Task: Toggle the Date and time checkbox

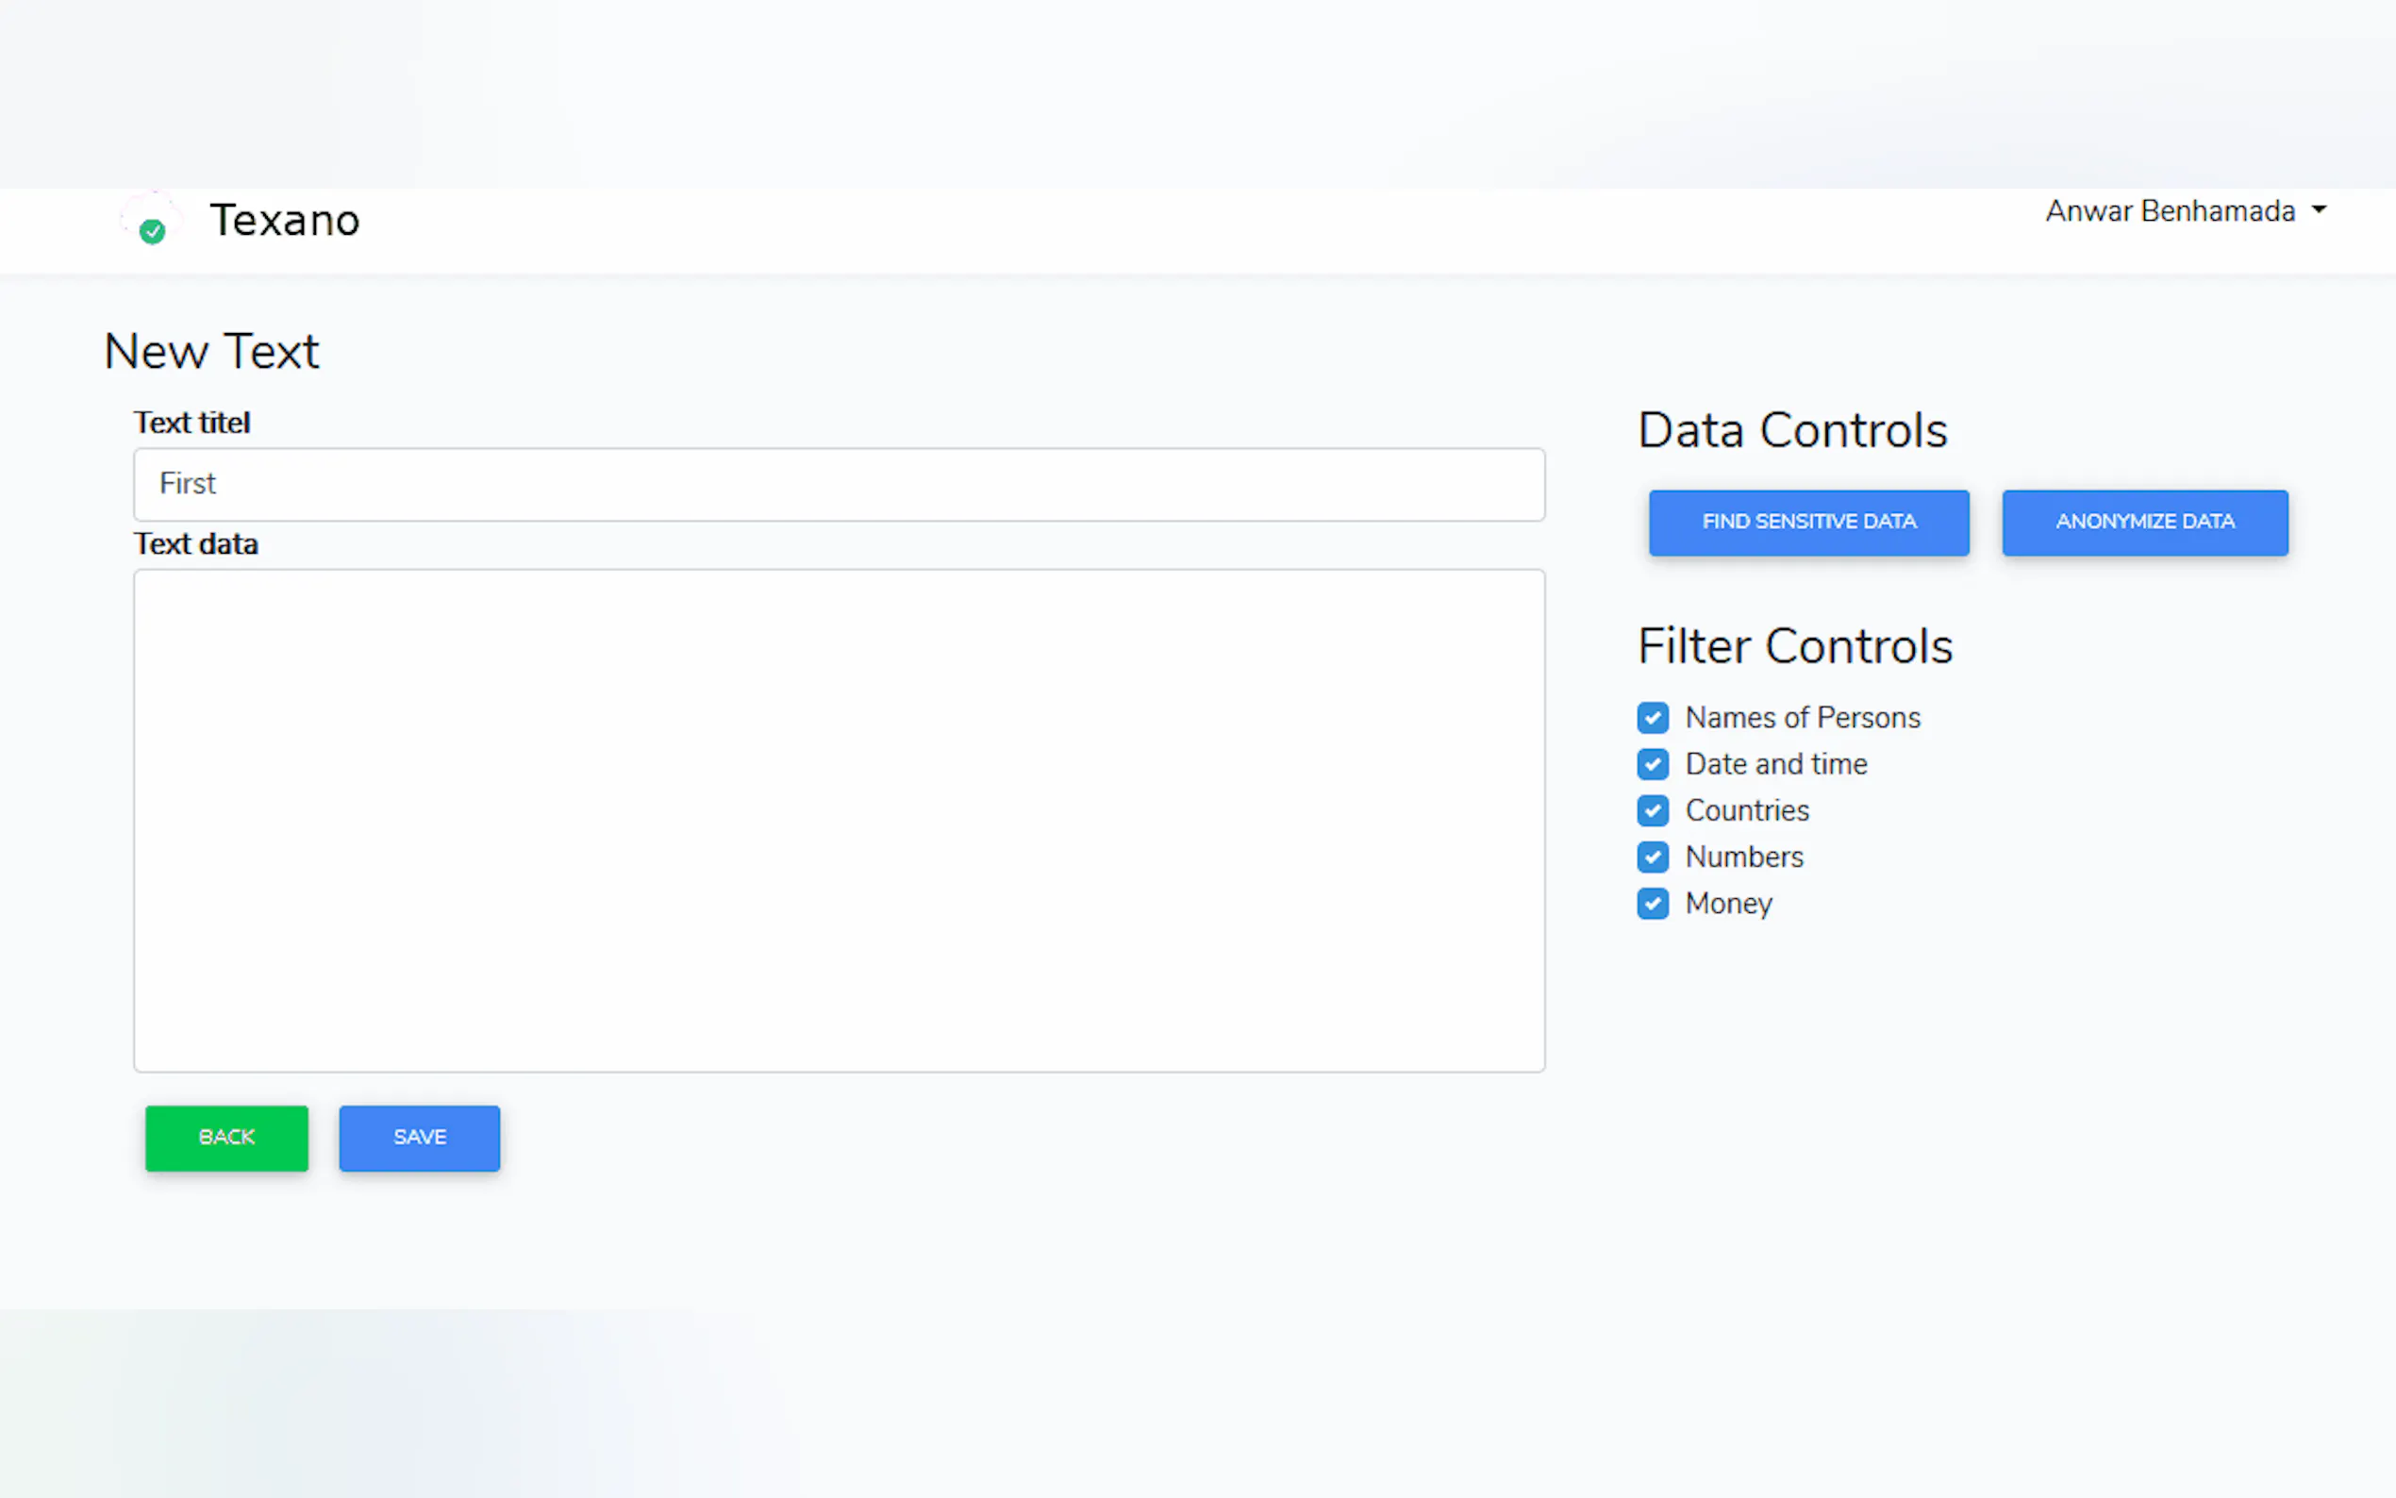Action: point(1652,764)
